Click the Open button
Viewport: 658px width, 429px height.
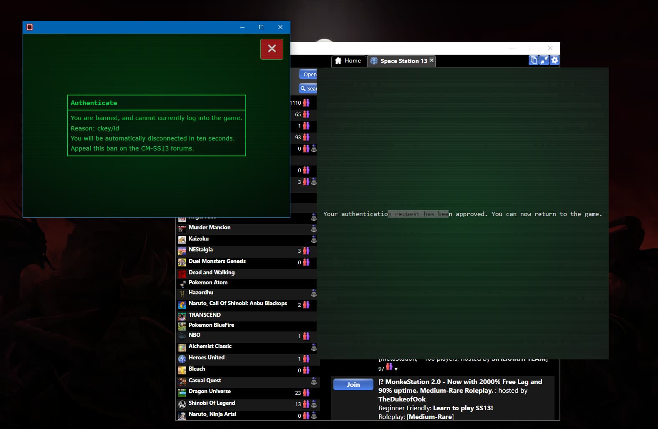coord(309,74)
